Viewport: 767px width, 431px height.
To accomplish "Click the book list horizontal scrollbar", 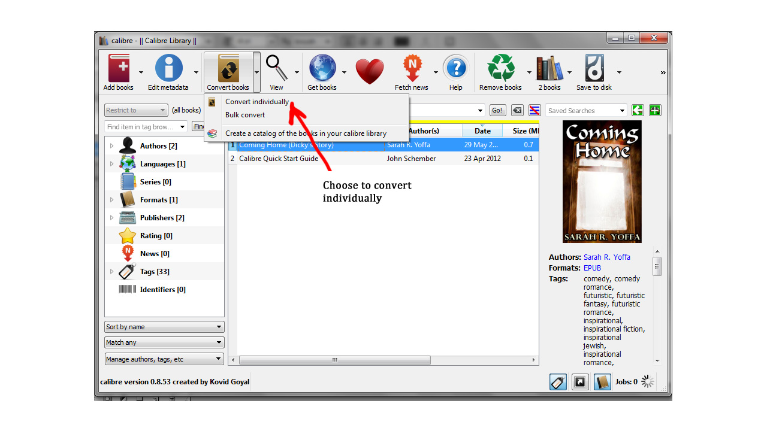I will [x=334, y=360].
